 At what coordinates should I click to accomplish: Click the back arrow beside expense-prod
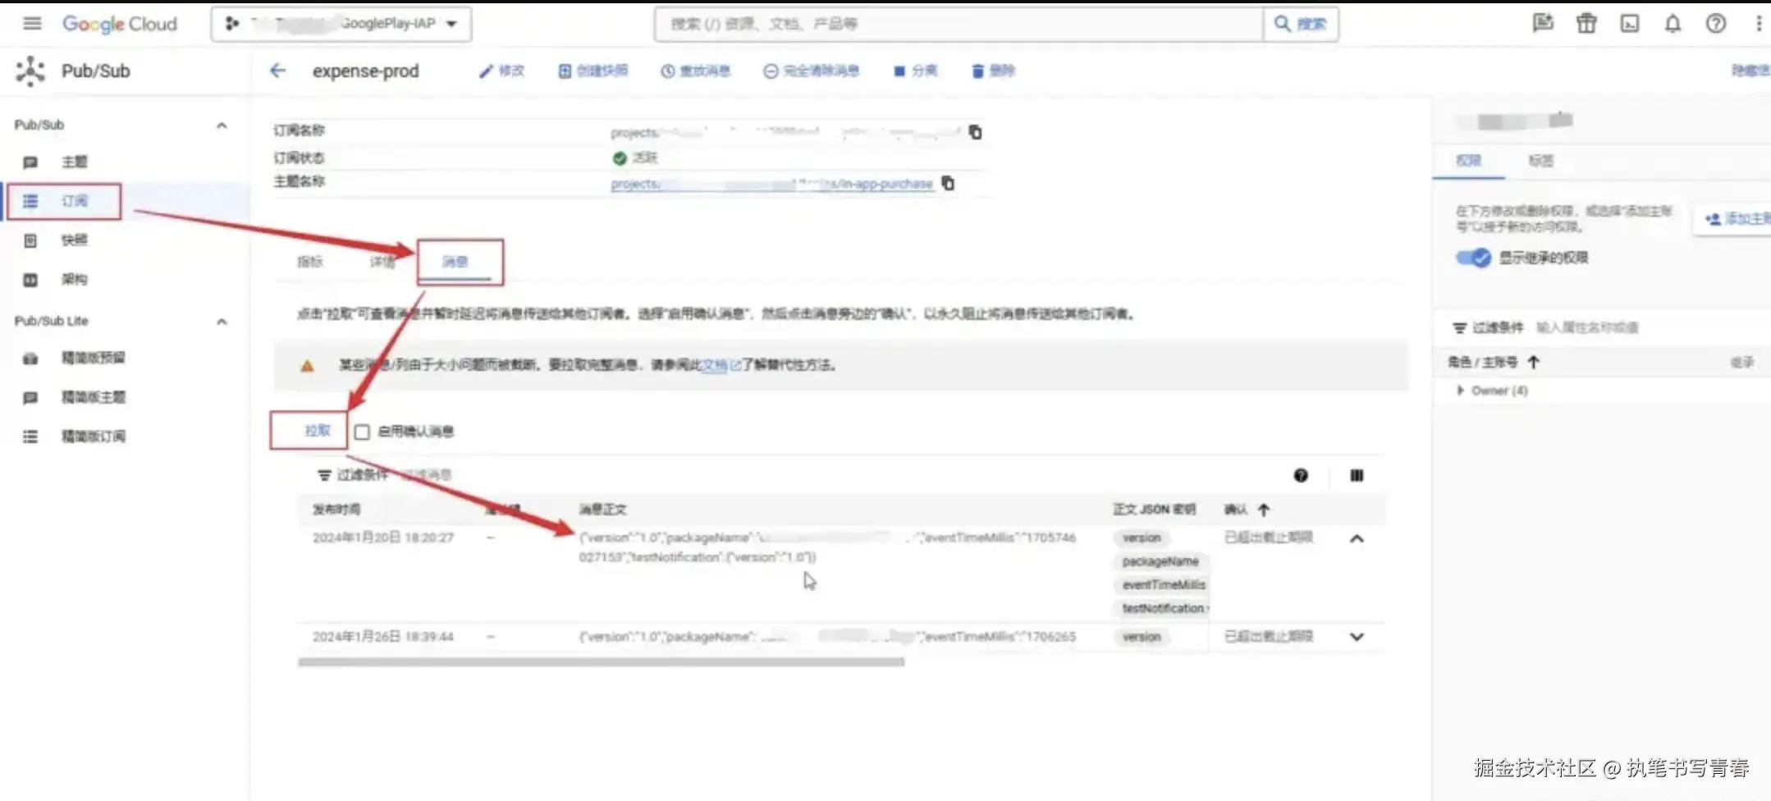pos(277,71)
